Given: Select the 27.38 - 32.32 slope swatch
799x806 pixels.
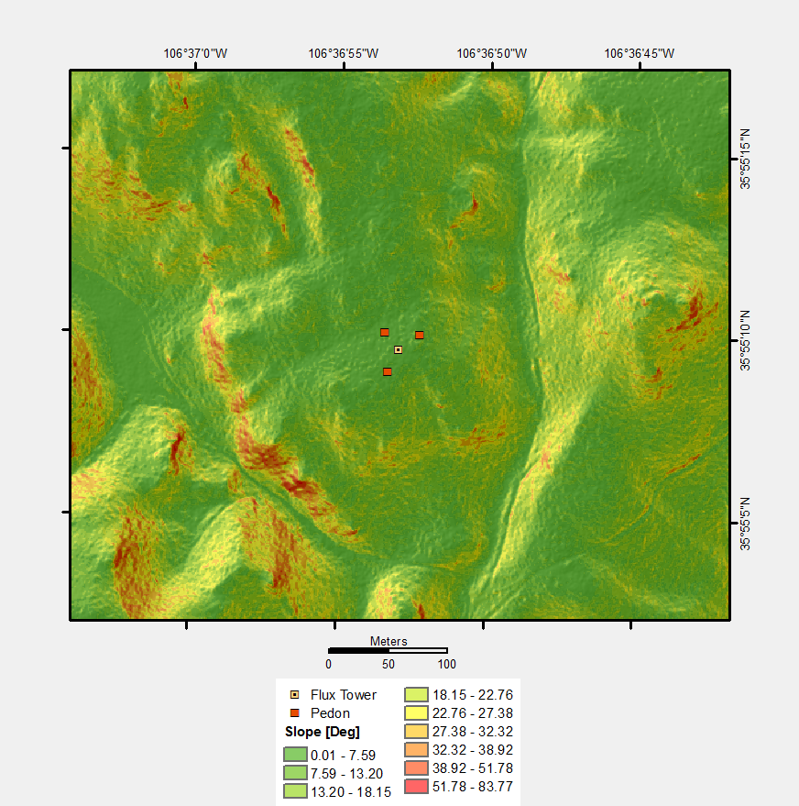Looking at the screenshot, I should [416, 731].
